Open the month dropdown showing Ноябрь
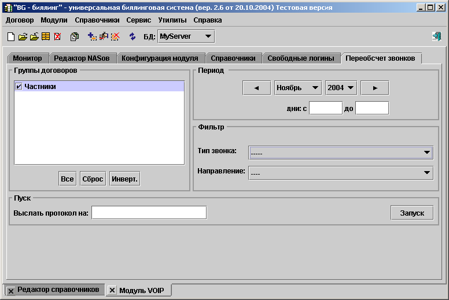 pos(315,88)
